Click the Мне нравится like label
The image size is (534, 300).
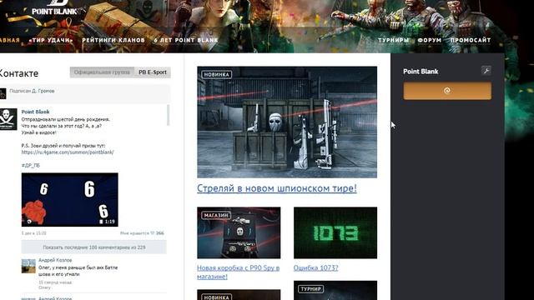[x=134, y=233]
